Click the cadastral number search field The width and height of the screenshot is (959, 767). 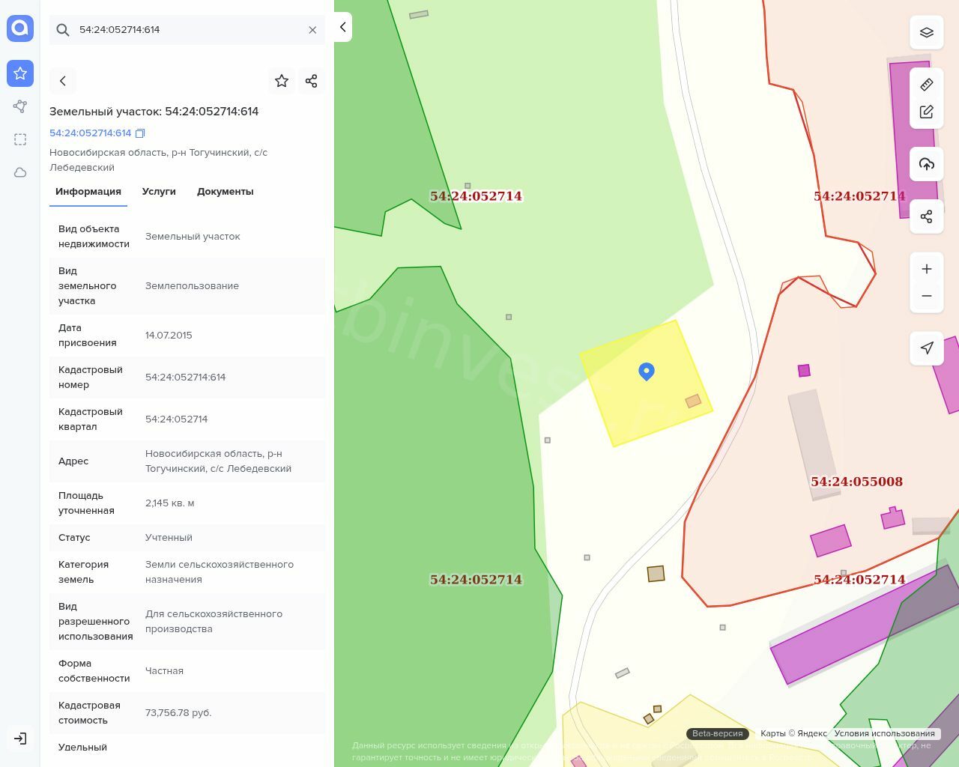pos(187,30)
